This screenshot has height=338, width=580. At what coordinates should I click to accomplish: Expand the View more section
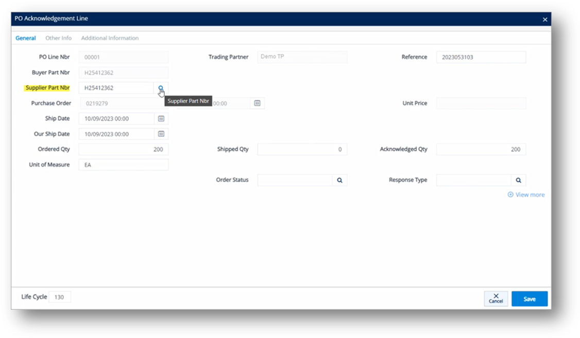526,194
